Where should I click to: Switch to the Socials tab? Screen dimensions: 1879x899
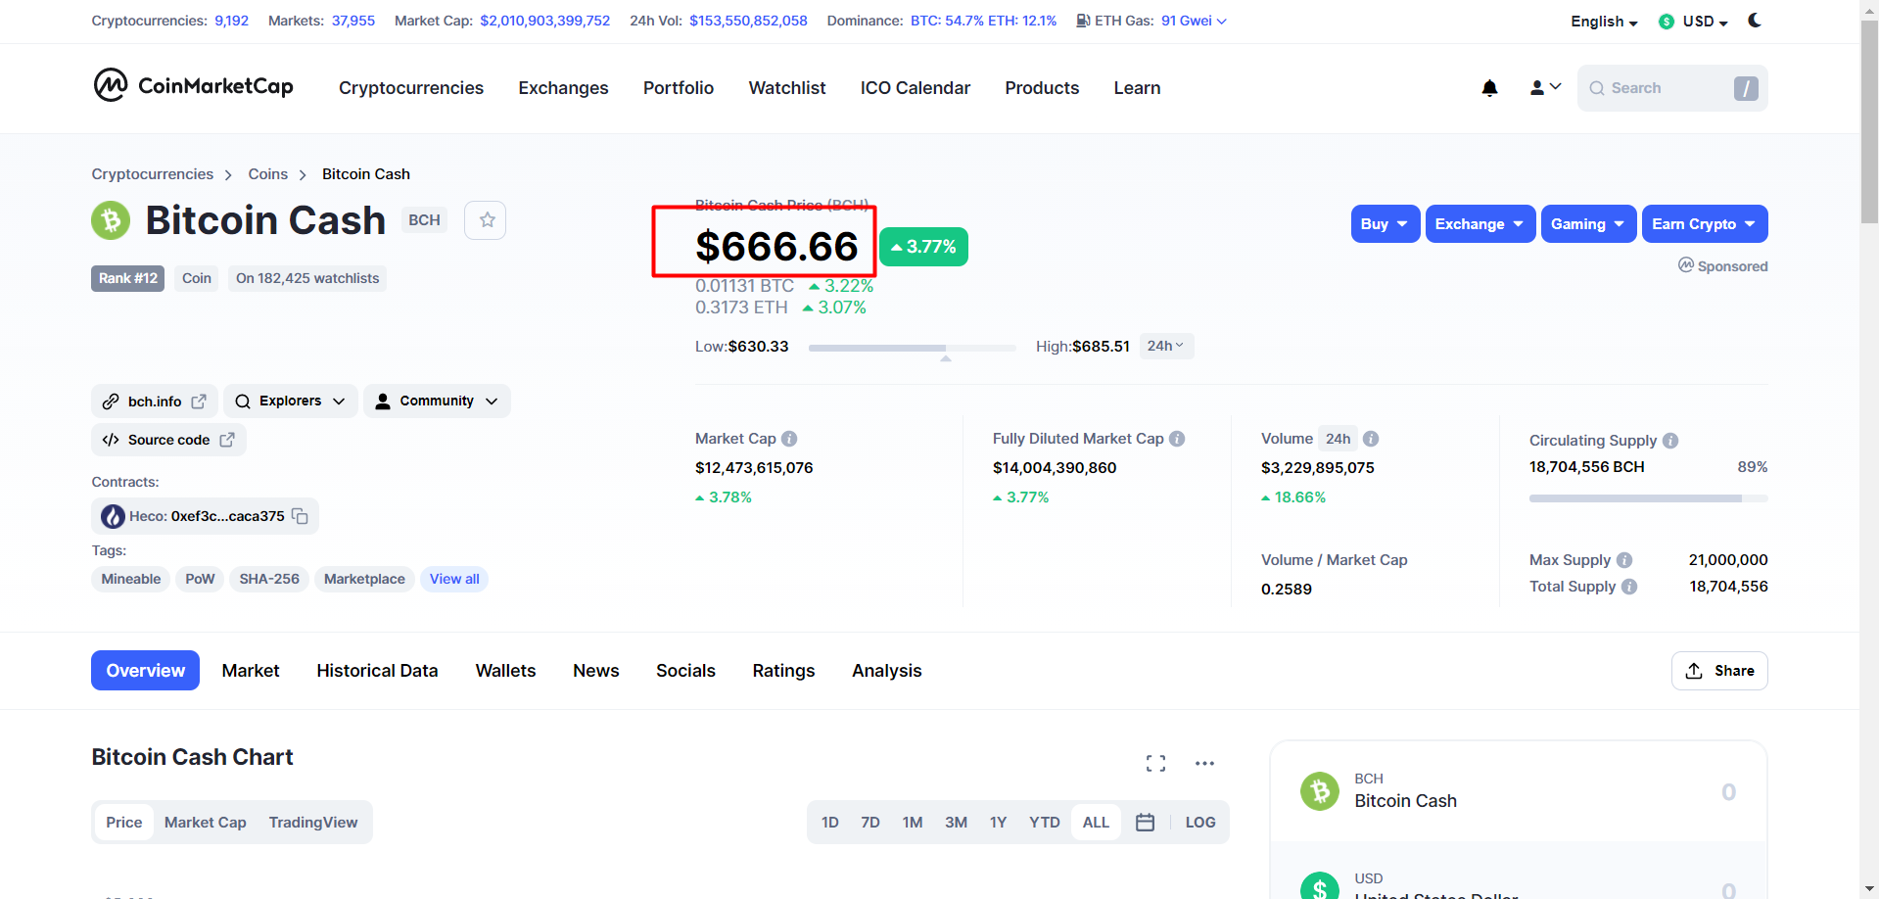coord(685,671)
